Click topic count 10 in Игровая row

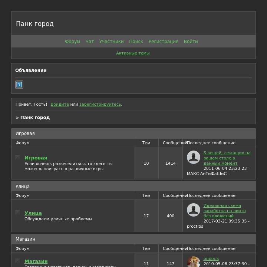tap(146, 163)
